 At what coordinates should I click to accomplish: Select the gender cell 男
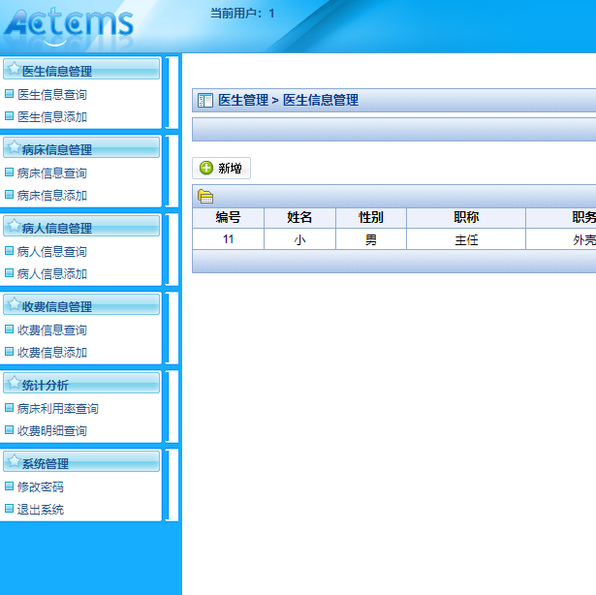point(371,239)
